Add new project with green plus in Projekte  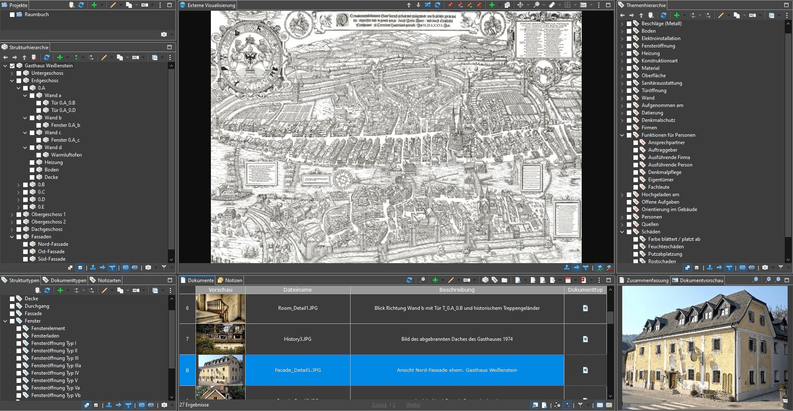(94, 5)
